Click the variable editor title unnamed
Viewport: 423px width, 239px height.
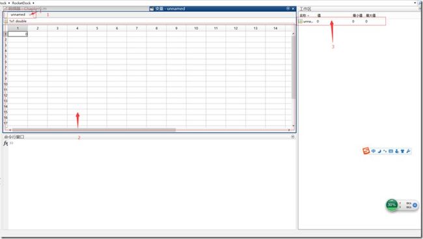[x=170, y=8]
